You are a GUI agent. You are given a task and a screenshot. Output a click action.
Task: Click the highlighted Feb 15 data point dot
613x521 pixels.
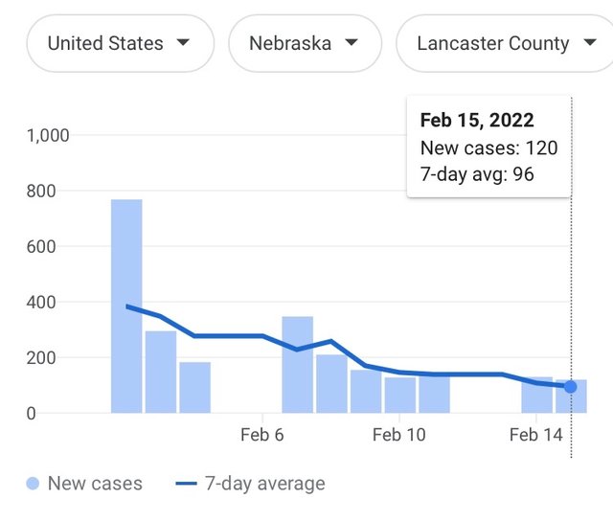(x=571, y=387)
